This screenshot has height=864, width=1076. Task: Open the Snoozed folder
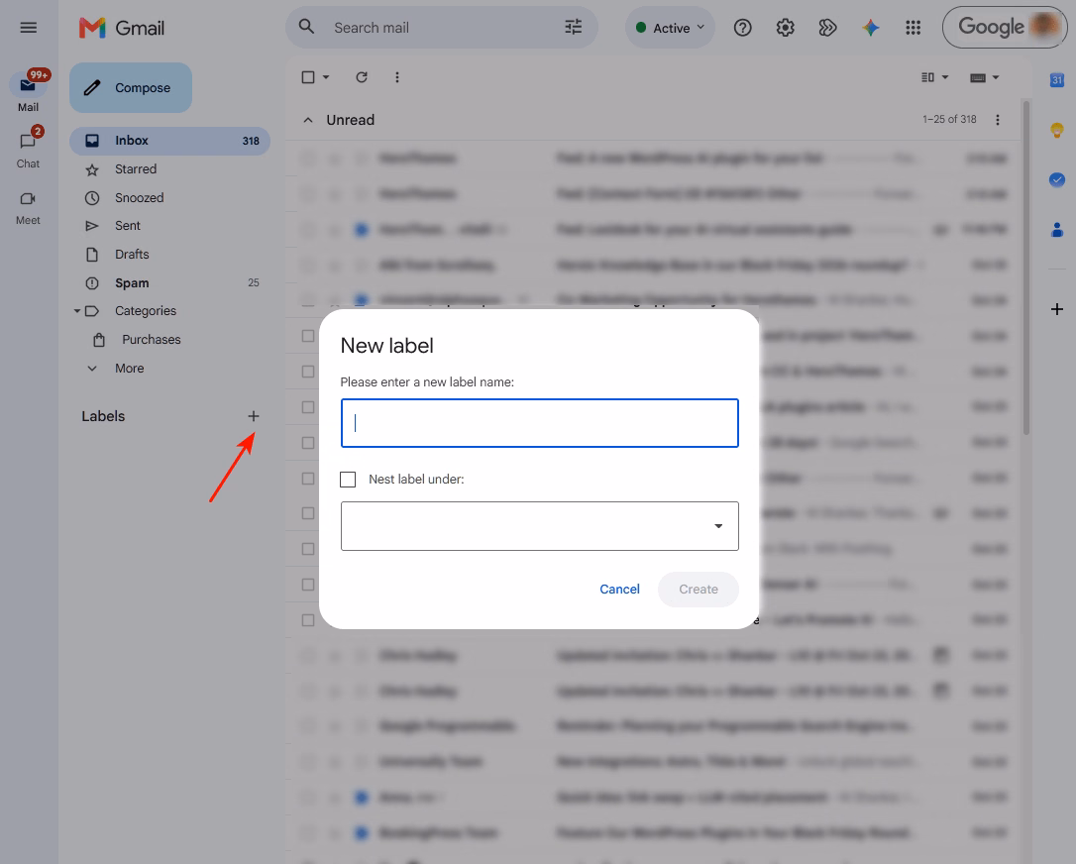point(169,197)
